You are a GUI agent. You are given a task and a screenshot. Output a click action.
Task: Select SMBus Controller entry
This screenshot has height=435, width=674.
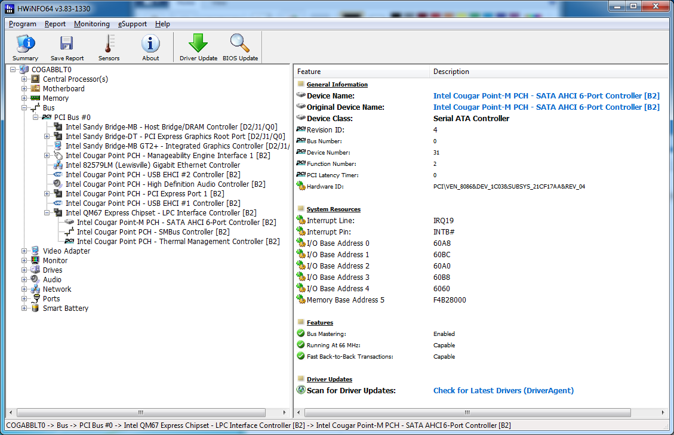click(153, 232)
